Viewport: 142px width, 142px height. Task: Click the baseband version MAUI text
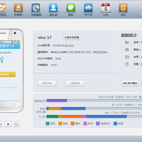(80, 52)
